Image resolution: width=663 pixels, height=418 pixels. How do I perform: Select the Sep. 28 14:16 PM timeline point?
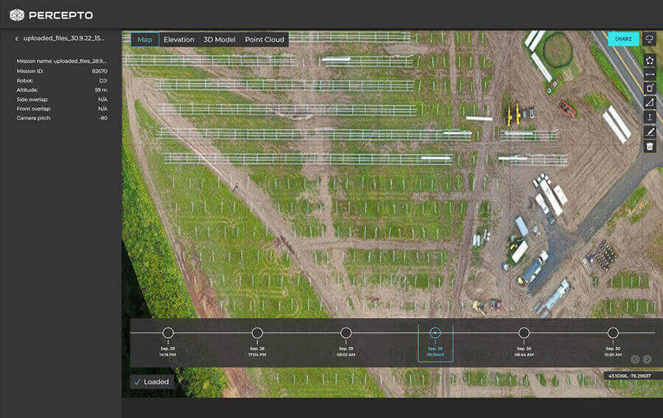pos(168,333)
